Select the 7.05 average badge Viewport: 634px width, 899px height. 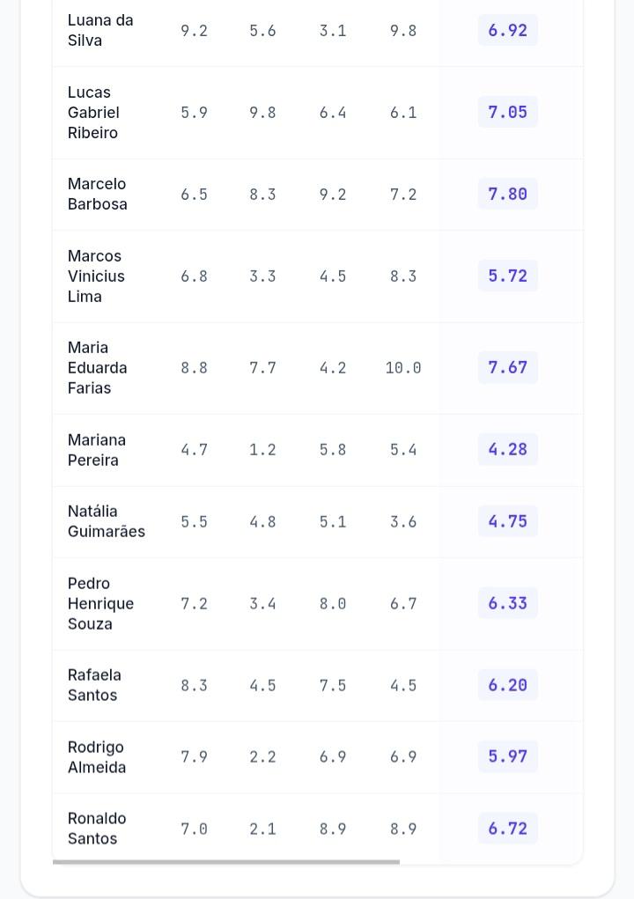507,113
